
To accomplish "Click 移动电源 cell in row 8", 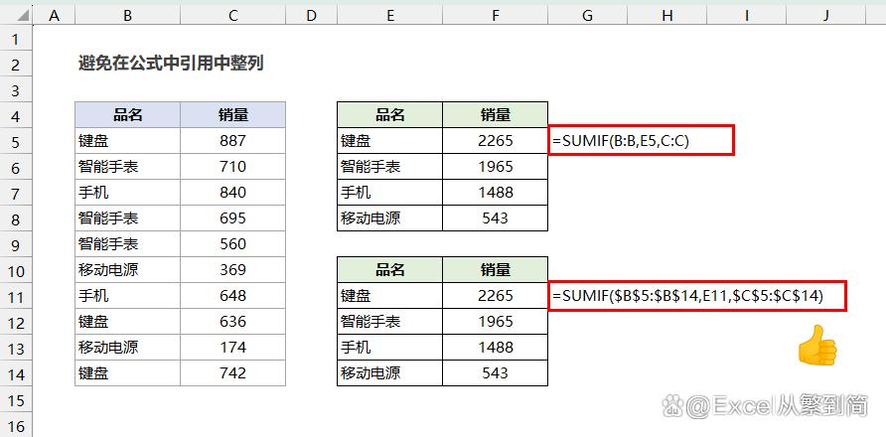I will (389, 218).
